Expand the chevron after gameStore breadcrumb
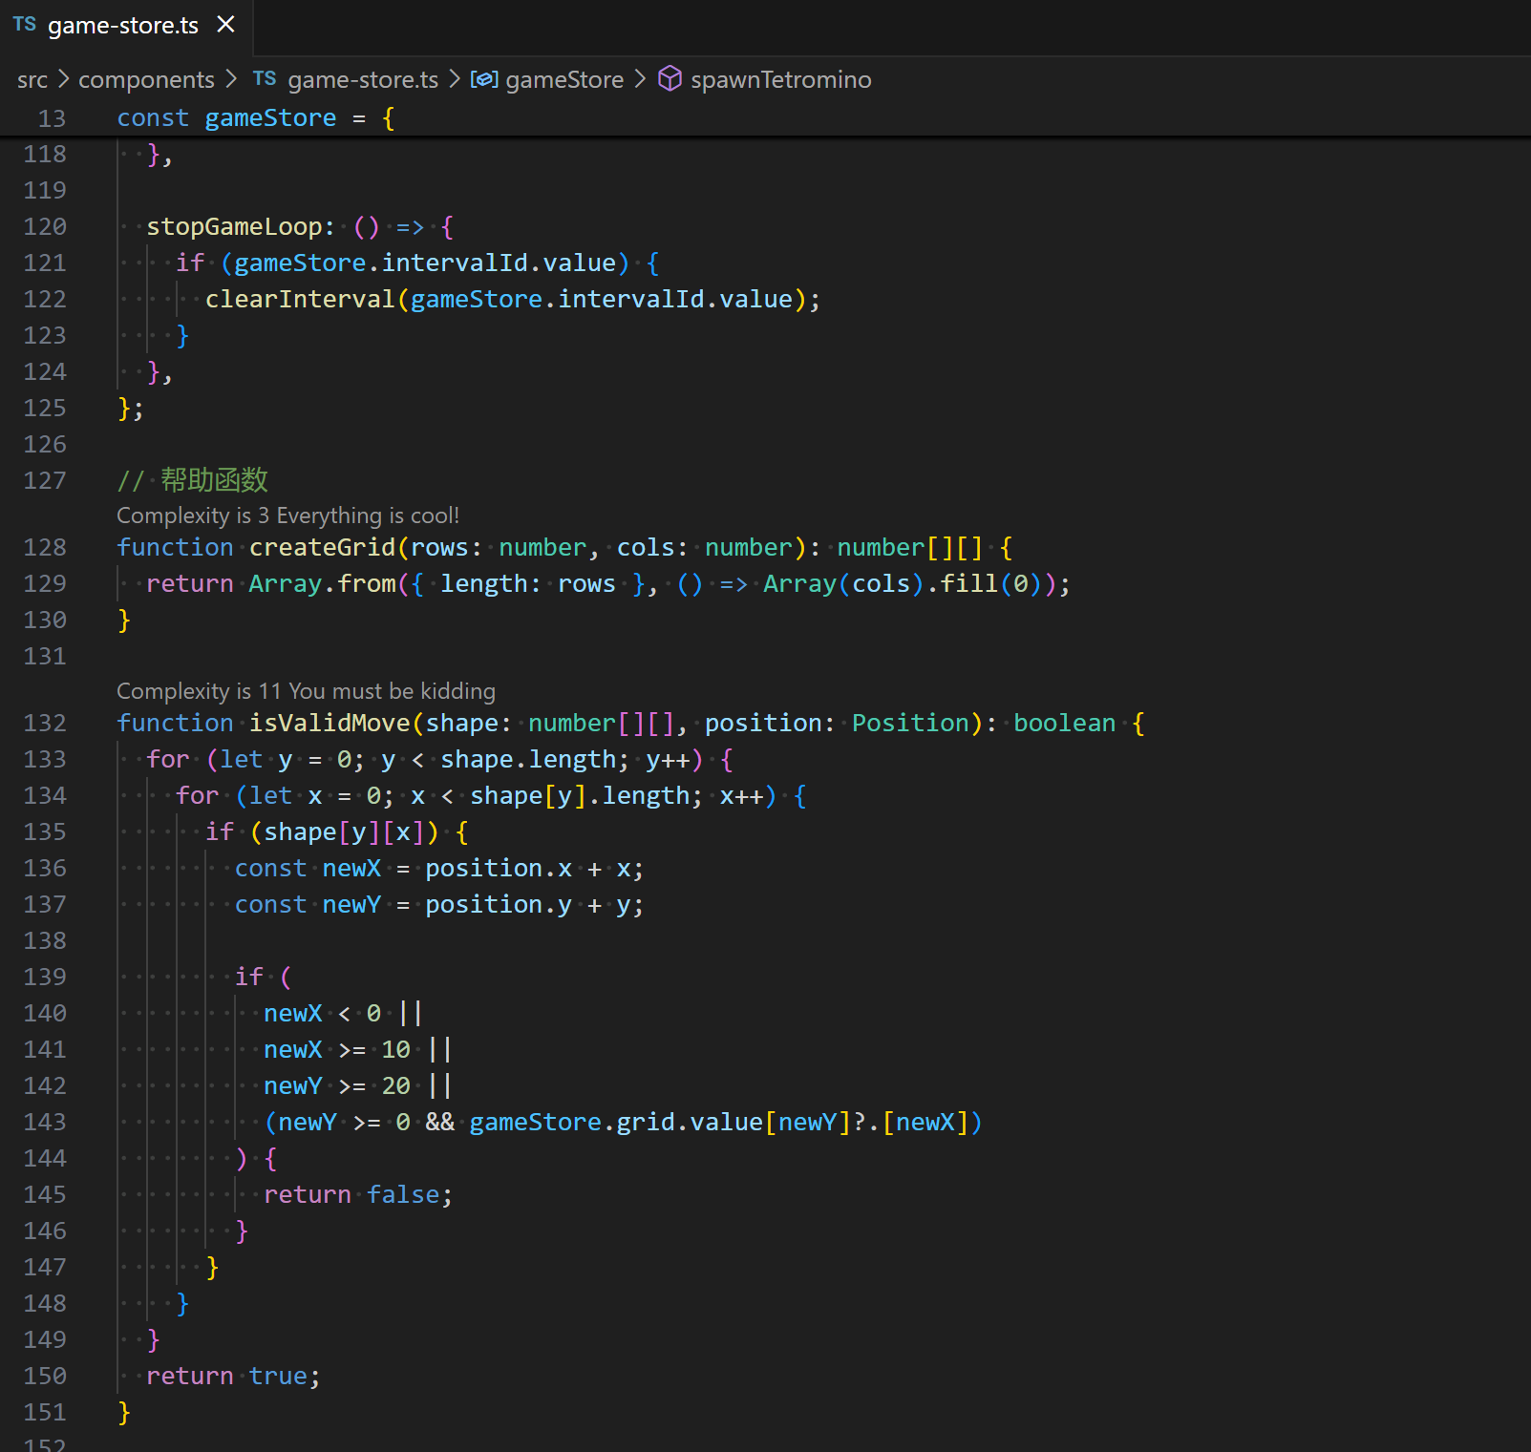This screenshot has width=1531, height=1452. pos(640,78)
